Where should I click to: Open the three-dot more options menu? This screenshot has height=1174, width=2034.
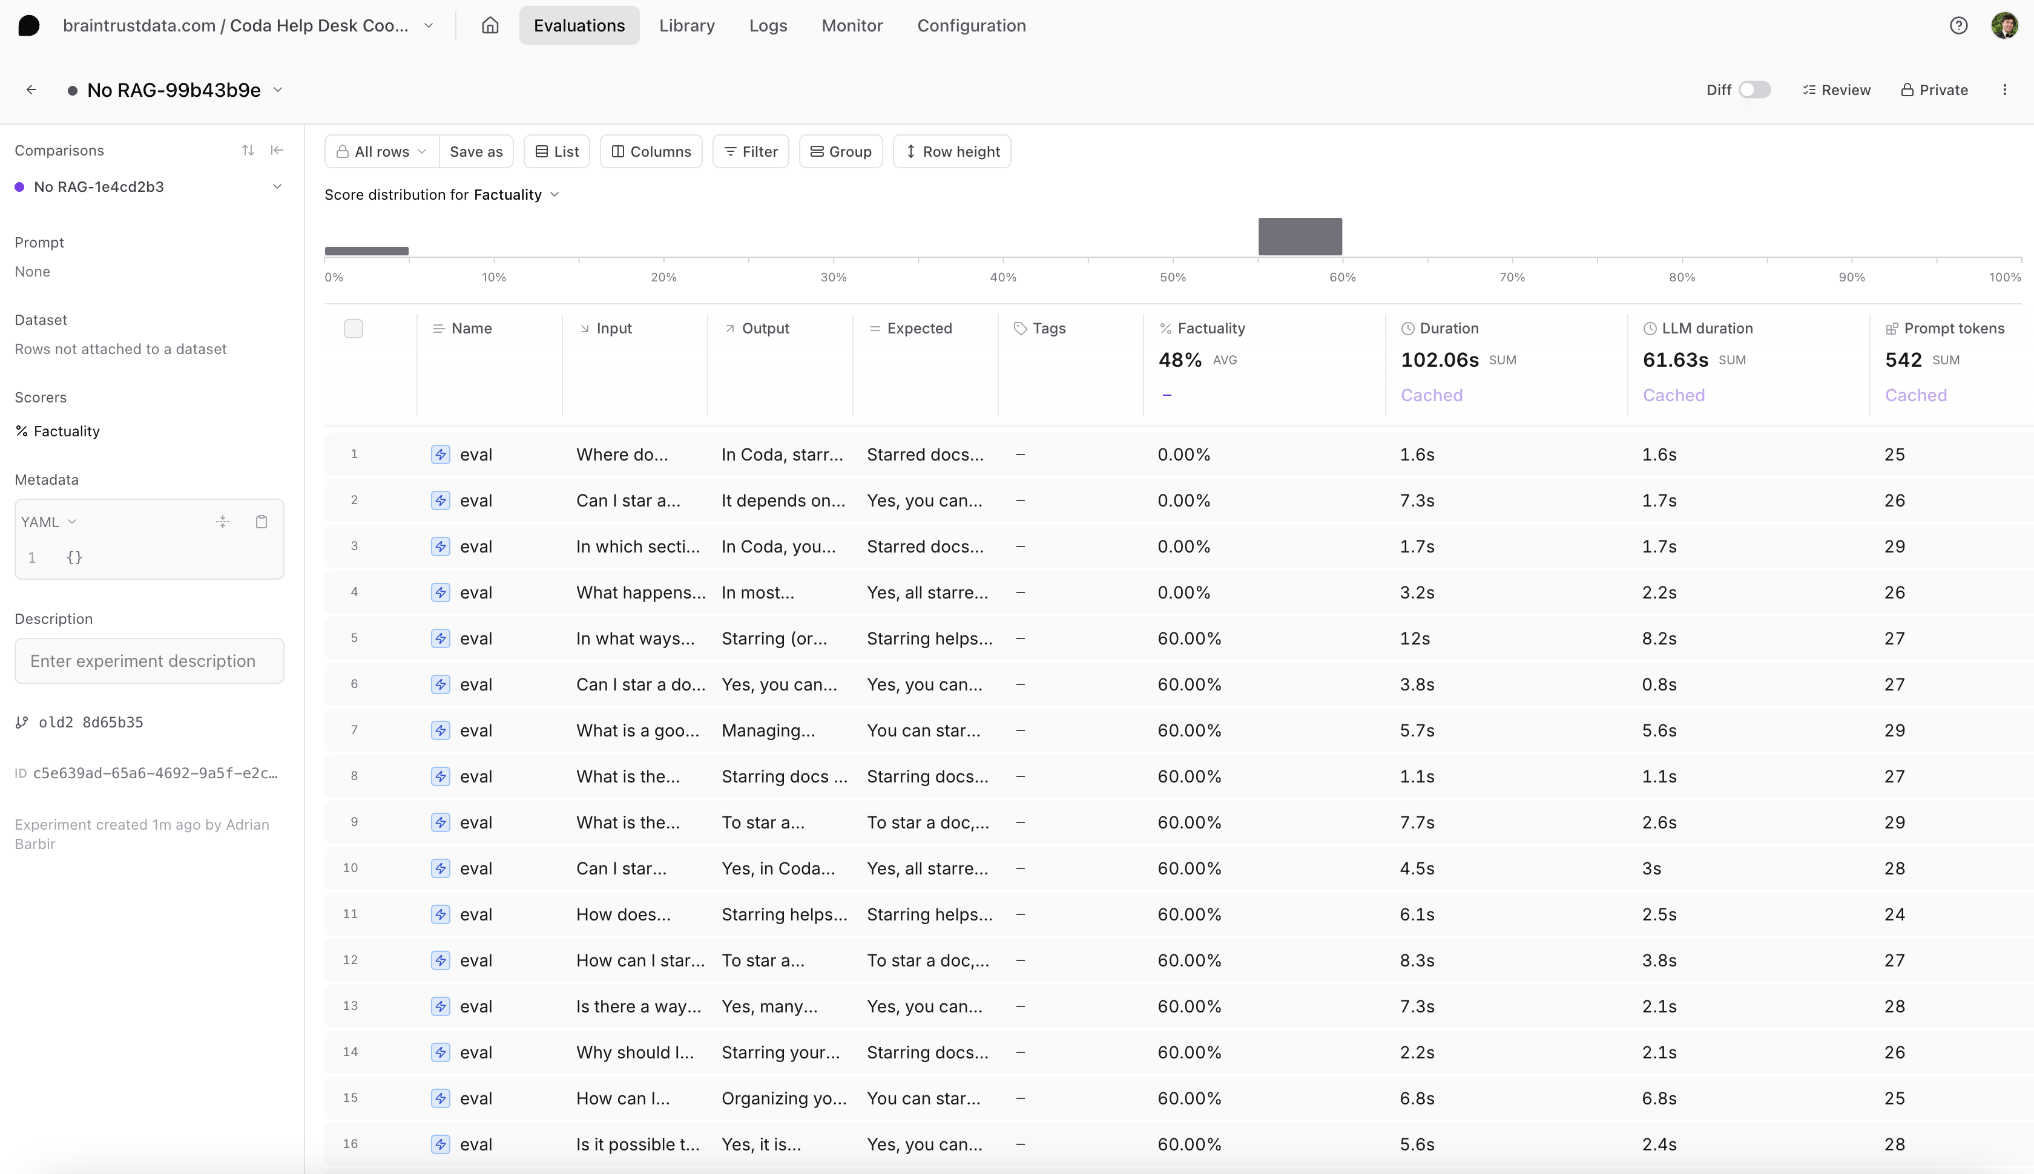click(2004, 90)
